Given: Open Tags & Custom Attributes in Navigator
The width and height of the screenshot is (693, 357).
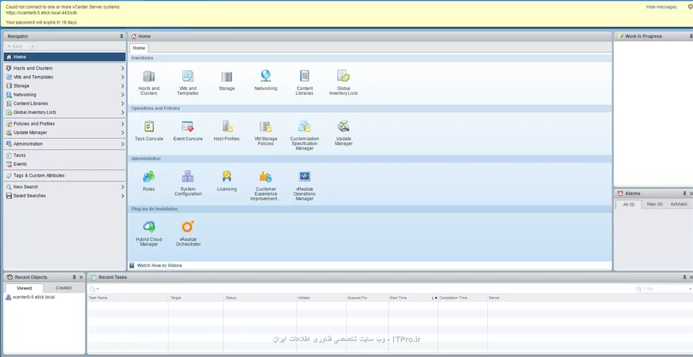Looking at the screenshot, I should point(64,175).
